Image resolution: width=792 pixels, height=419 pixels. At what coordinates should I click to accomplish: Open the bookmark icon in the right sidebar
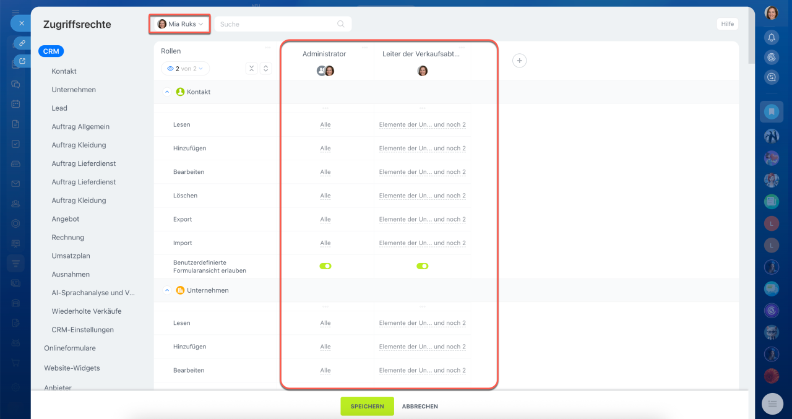tap(772, 112)
